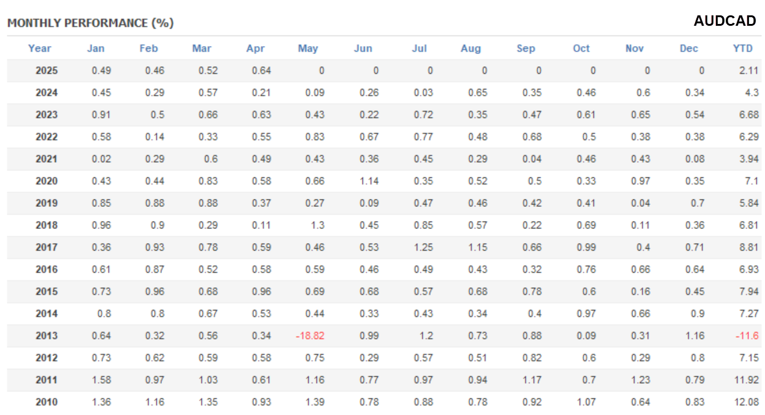Select the 1.14 value in Jun 2020
The image size is (765, 415).
pos(369,181)
